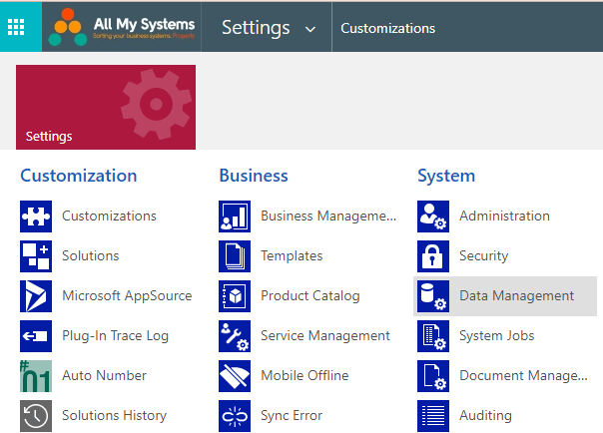Expand the Settings navigation chevron

pos(310,29)
